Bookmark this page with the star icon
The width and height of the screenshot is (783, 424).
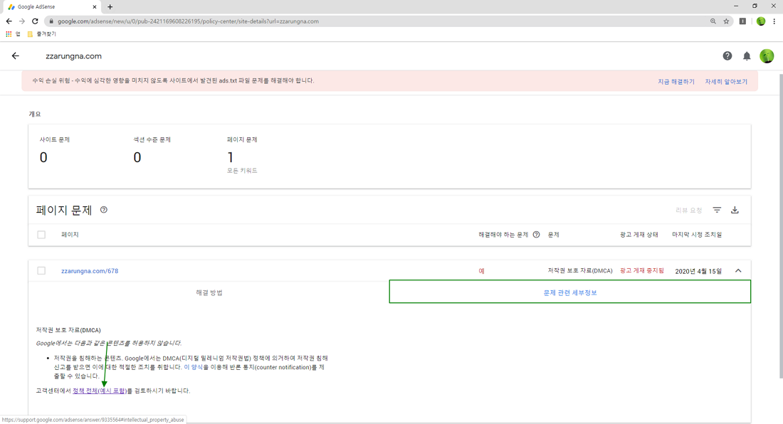tap(727, 21)
